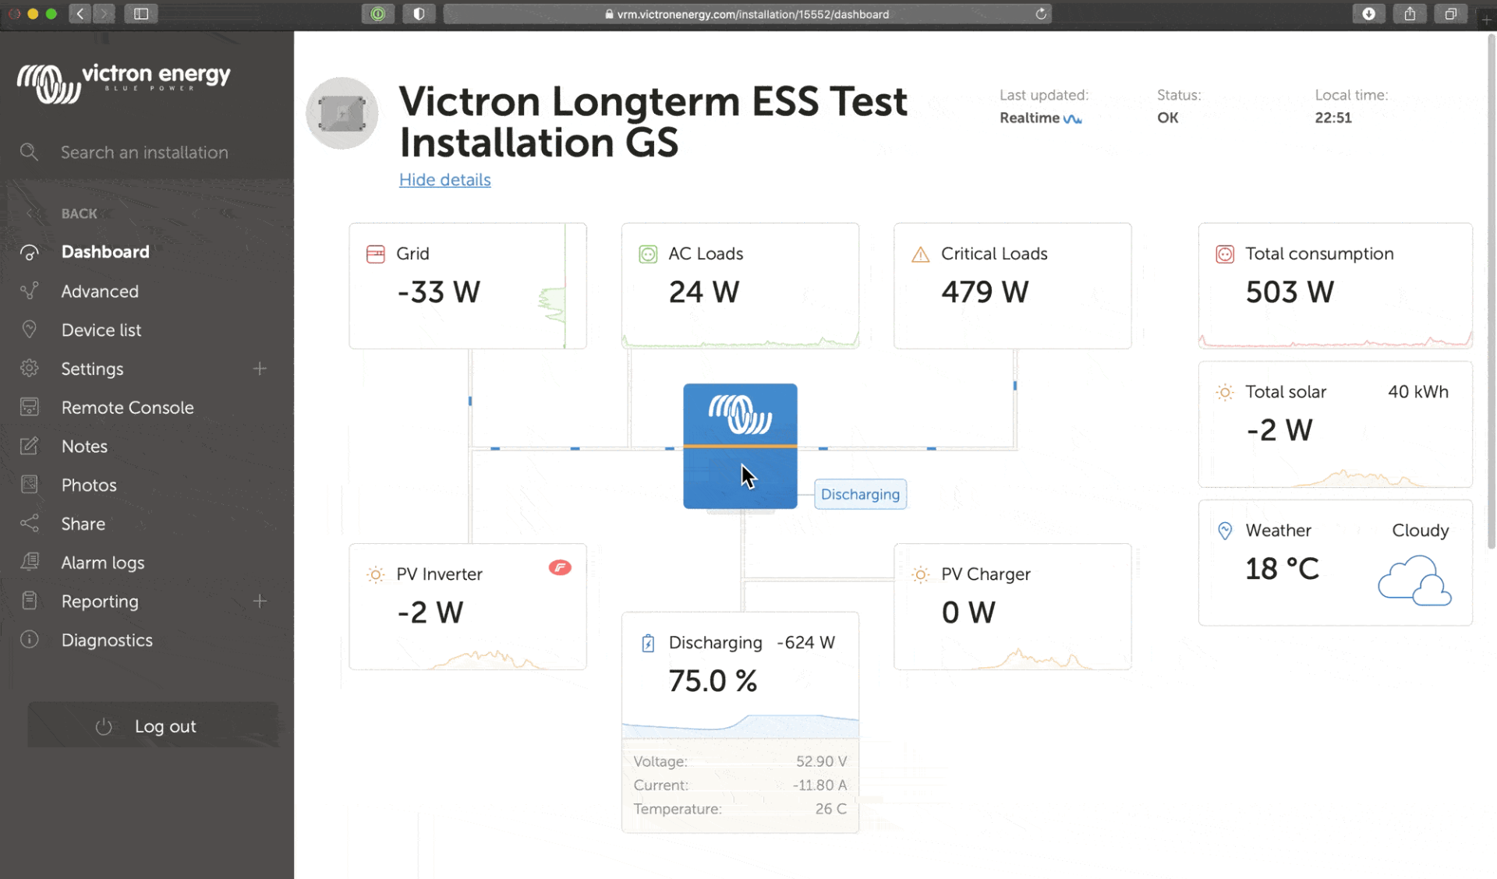Click the AC Loads icon
This screenshot has height=879, width=1497.
click(x=648, y=254)
